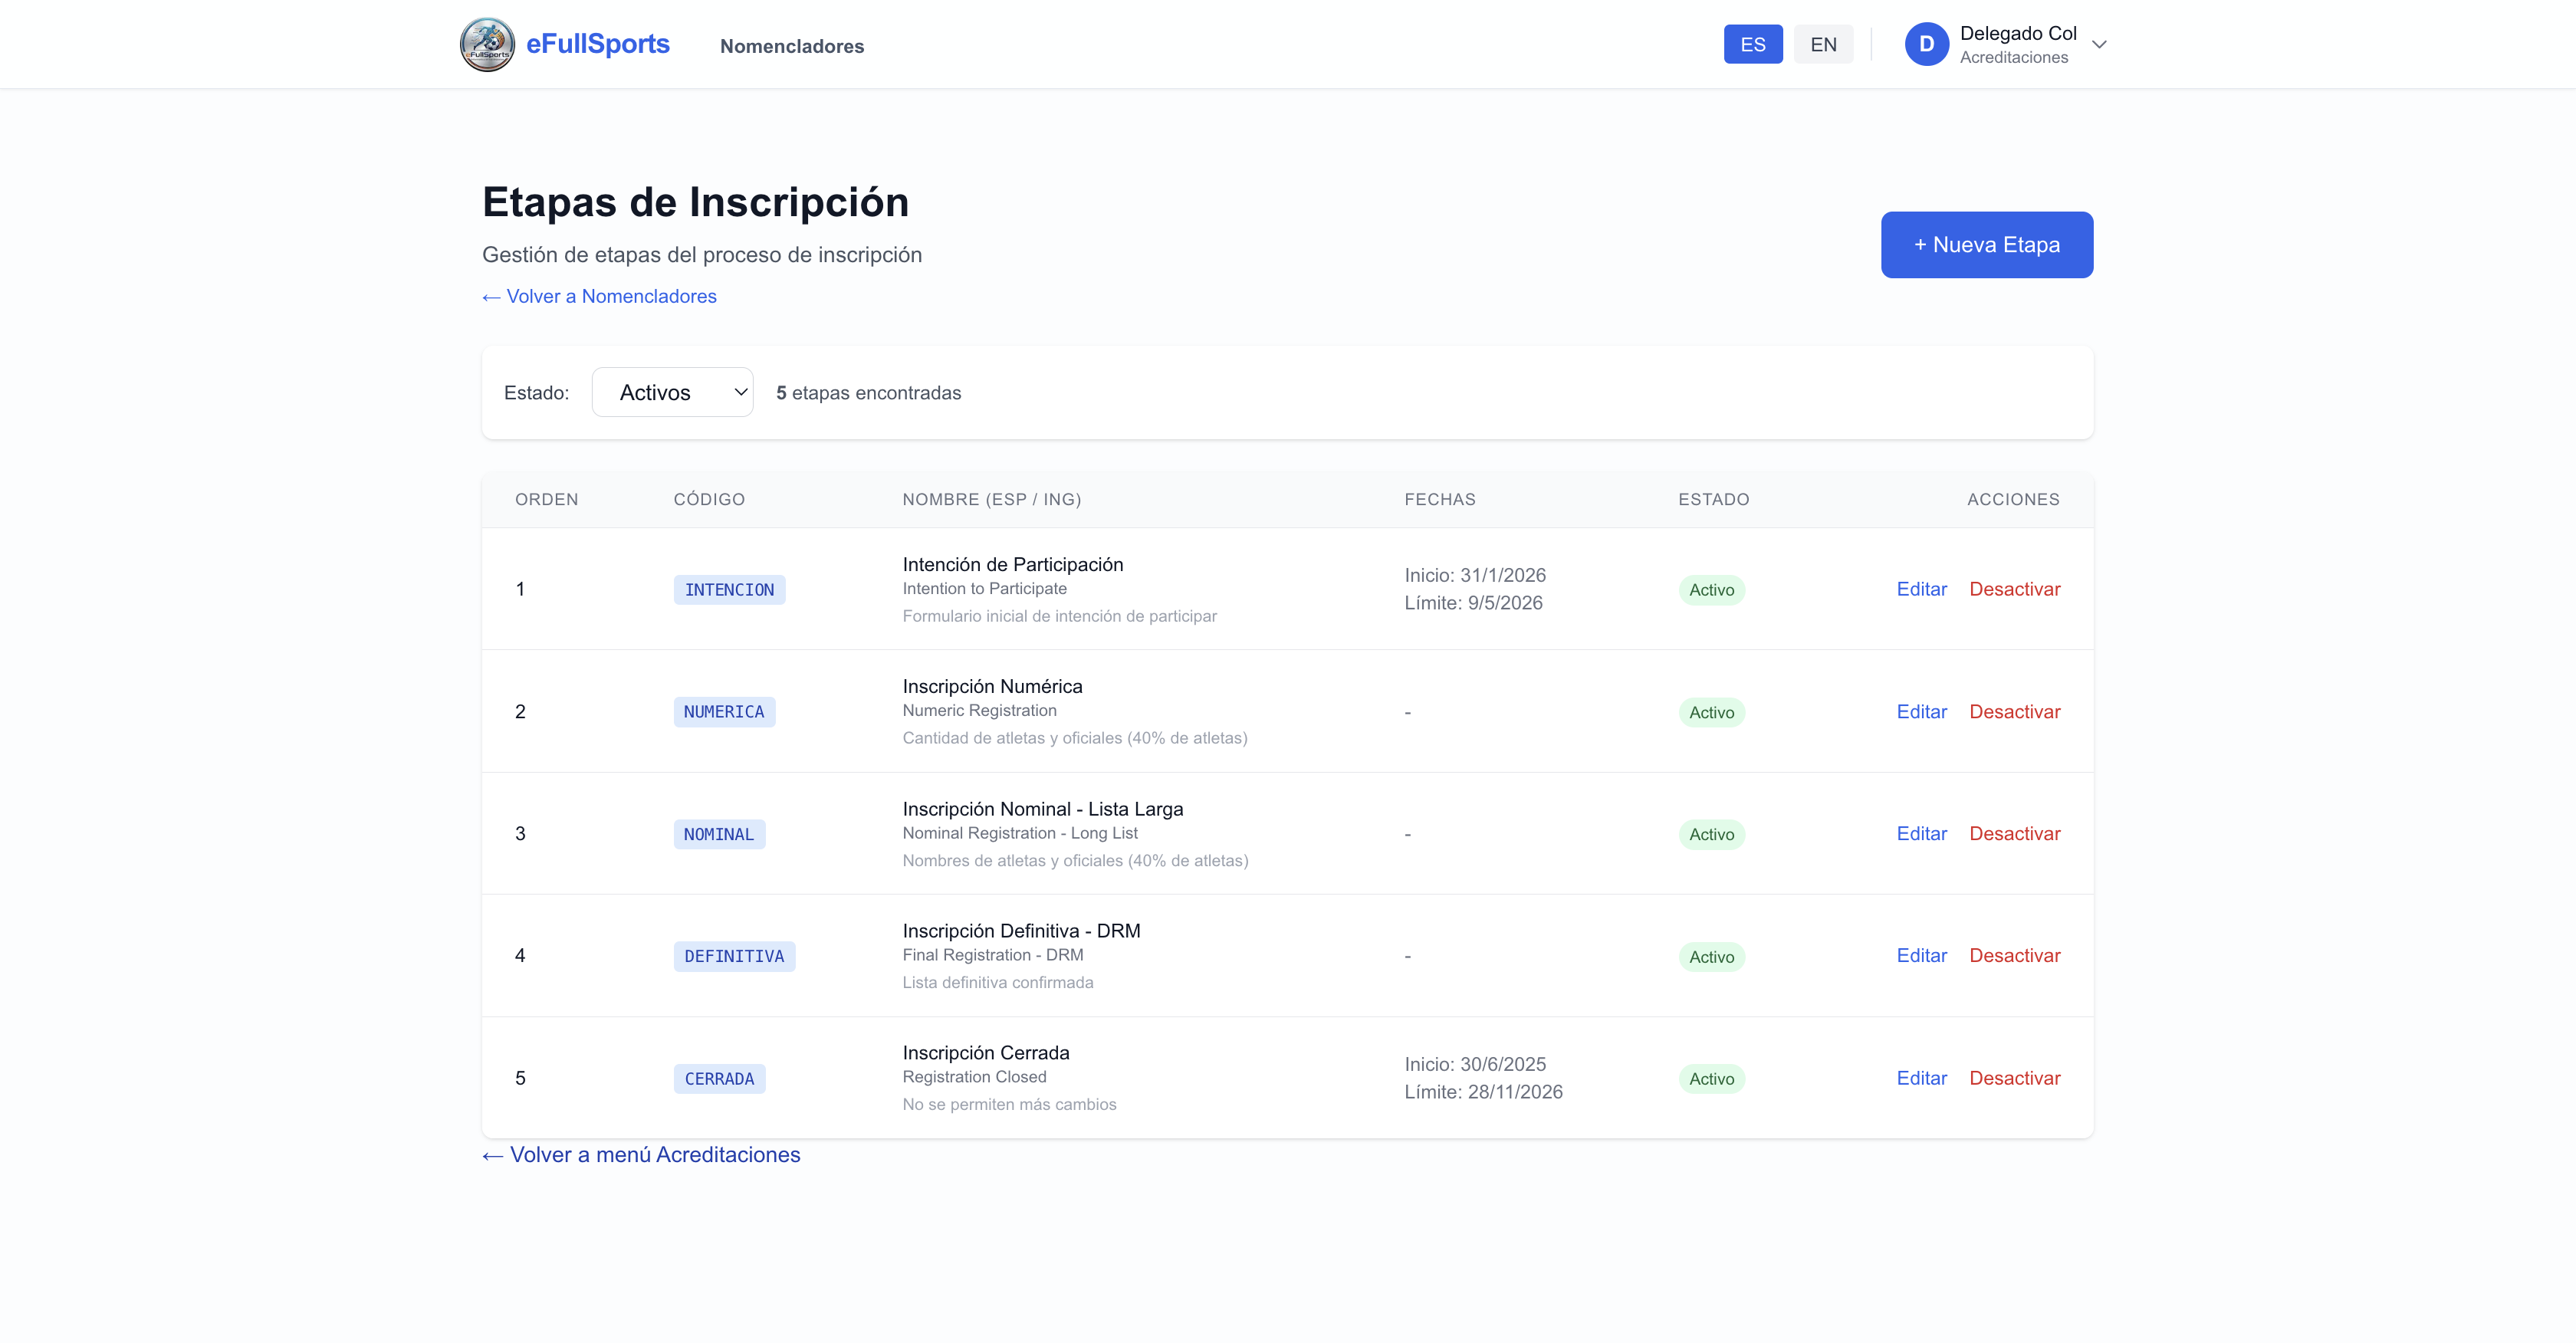The image size is (2576, 1343).
Task: Edit the Inscripción Cerrada stage
Action: coord(1921,1078)
